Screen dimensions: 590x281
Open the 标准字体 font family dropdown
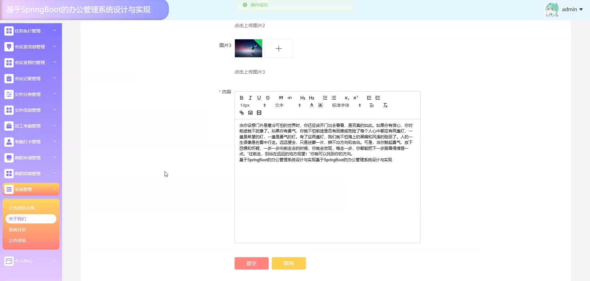[x=344, y=105]
